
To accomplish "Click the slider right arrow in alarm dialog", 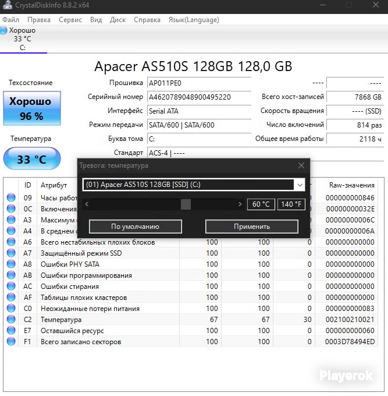I will click(240, 204).
